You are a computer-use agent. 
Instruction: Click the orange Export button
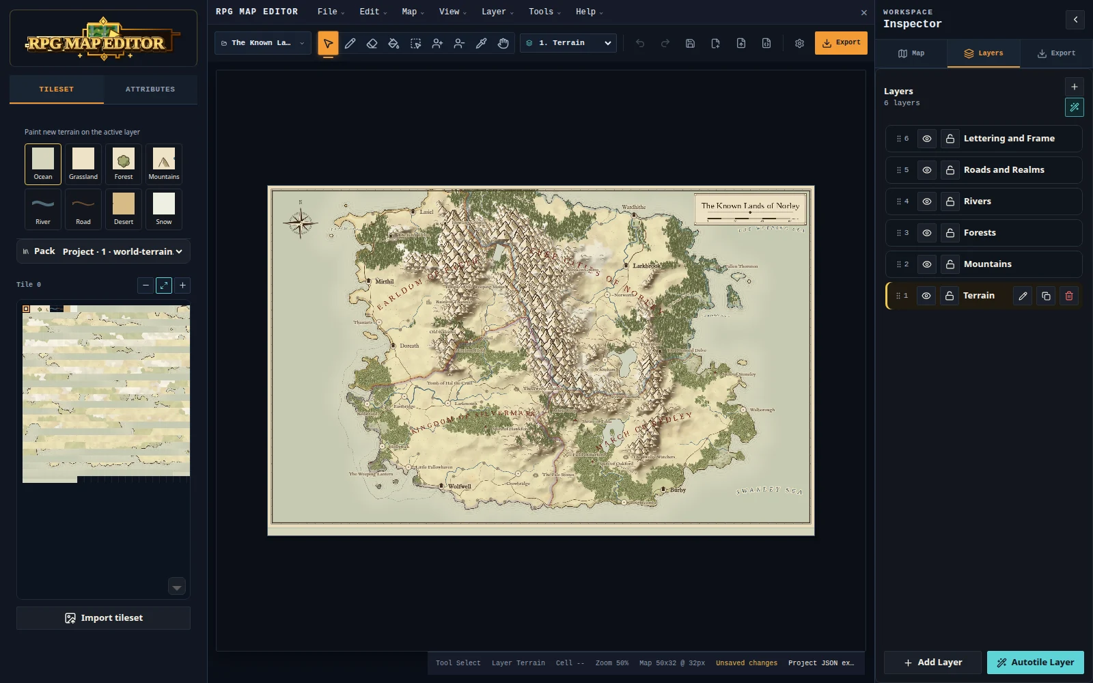click(841, 42)
